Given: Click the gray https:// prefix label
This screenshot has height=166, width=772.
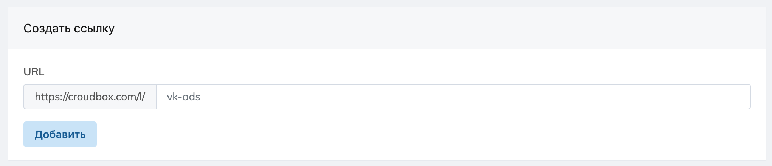Looking at the screenshot, I should pyautogui.click(x=90, y=97).
